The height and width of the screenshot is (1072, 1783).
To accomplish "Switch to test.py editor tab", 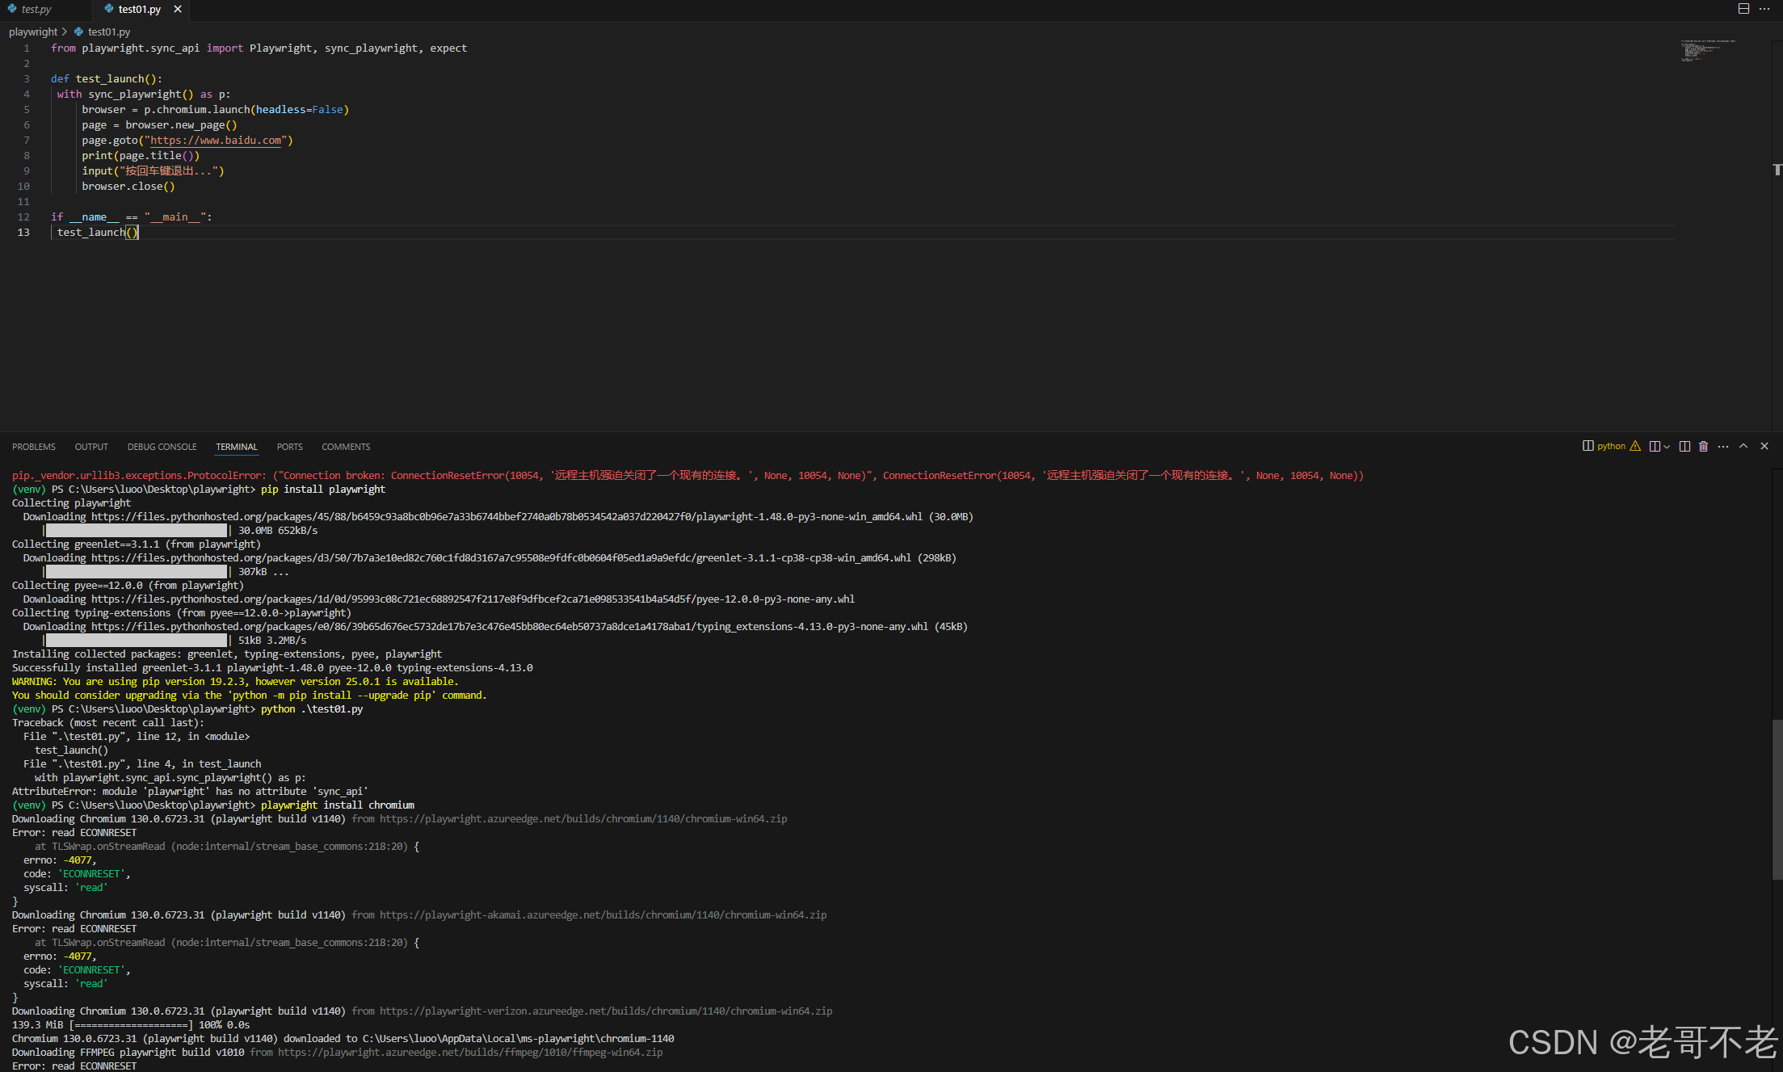I will [36, 9].
